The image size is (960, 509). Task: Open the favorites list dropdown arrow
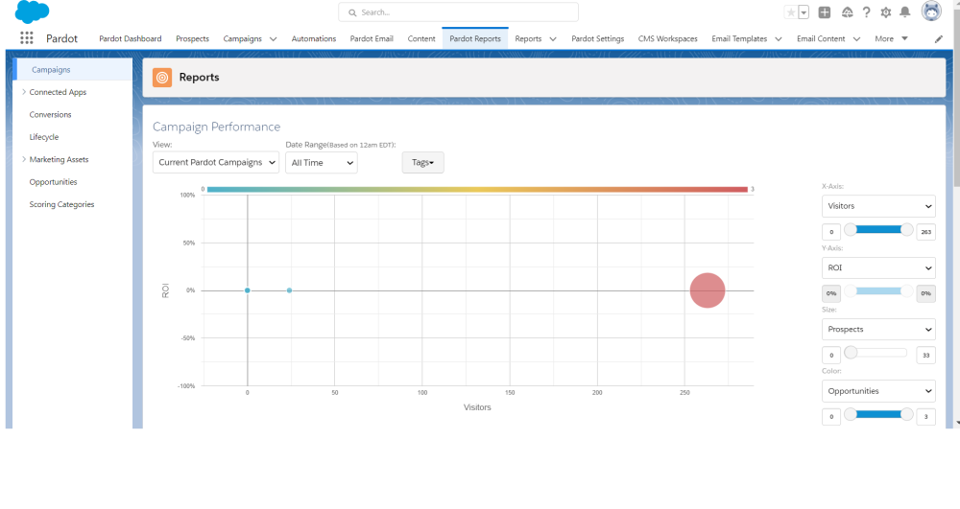804,12
